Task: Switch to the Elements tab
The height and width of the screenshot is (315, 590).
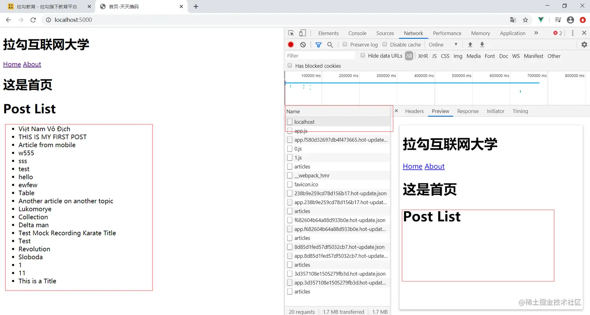Action: (x=329, y=33)
